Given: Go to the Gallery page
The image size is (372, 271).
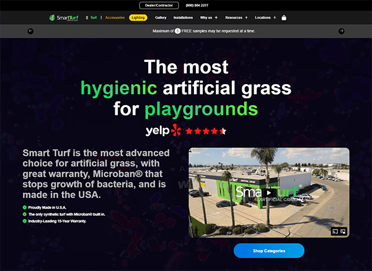Looking at the screenshot, I should tap(161, 18).
